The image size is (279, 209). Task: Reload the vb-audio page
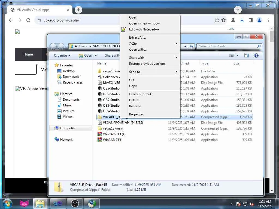28,20
